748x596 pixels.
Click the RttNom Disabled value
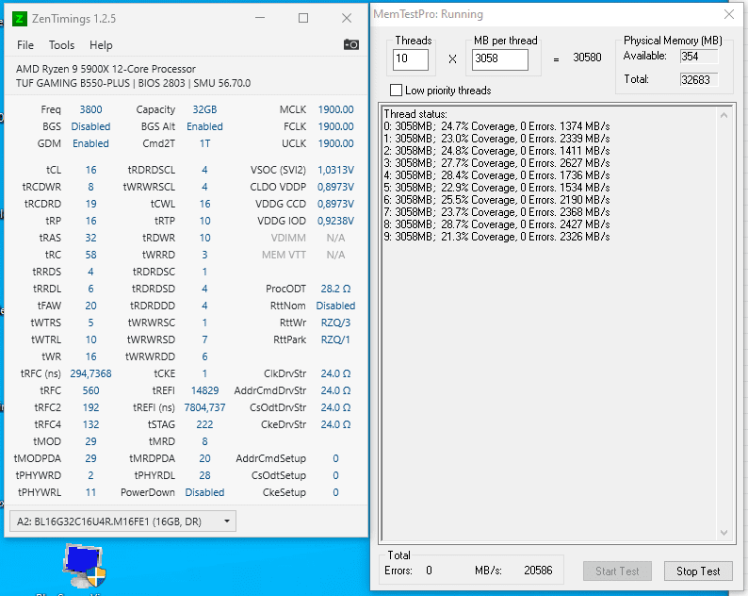coord(335,306)
